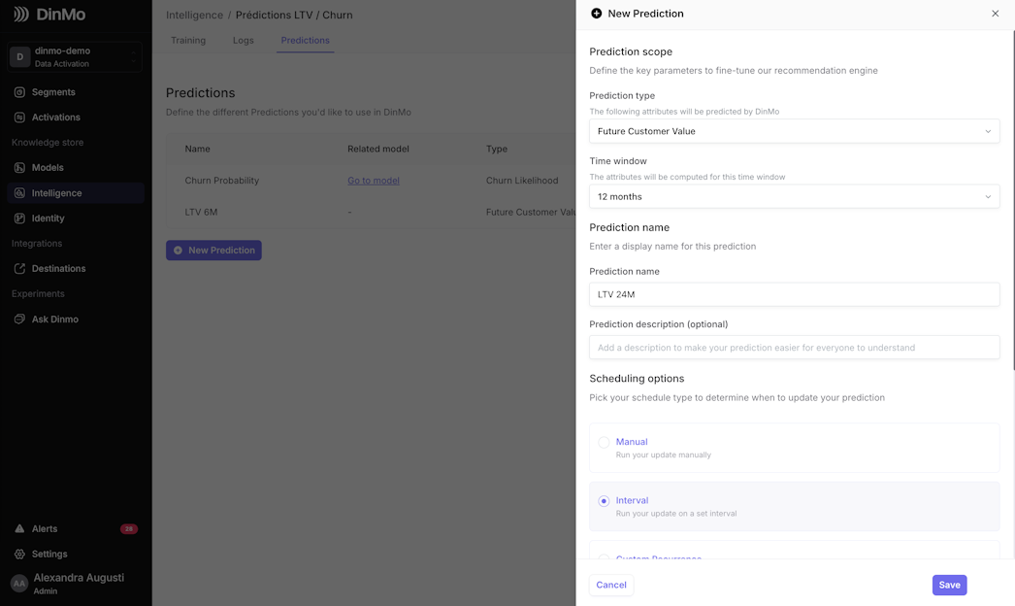Screen dimensions: 1015x606
Task: Open Alerts in the sidebar
Action: click(x=75, y=529)
